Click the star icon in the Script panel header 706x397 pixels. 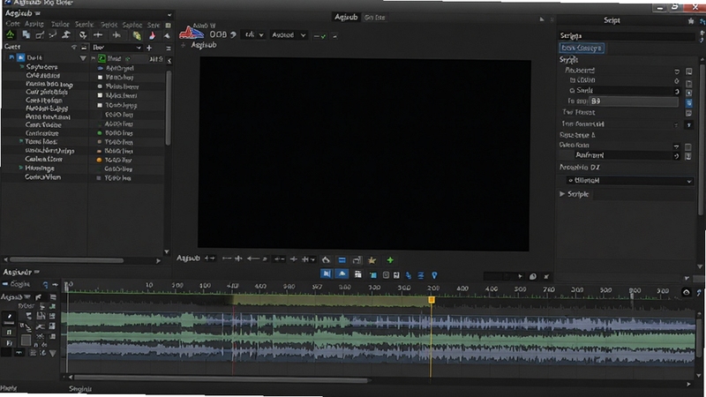coord(691,20)
